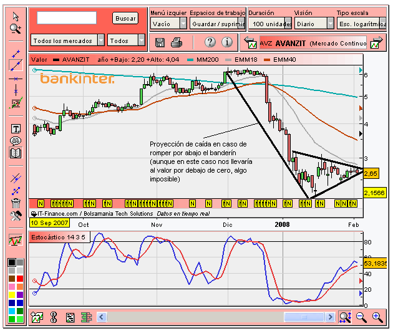Add a speech bubble comment
This screenshot has height=331, width=393.
click(x=16, y=141)
